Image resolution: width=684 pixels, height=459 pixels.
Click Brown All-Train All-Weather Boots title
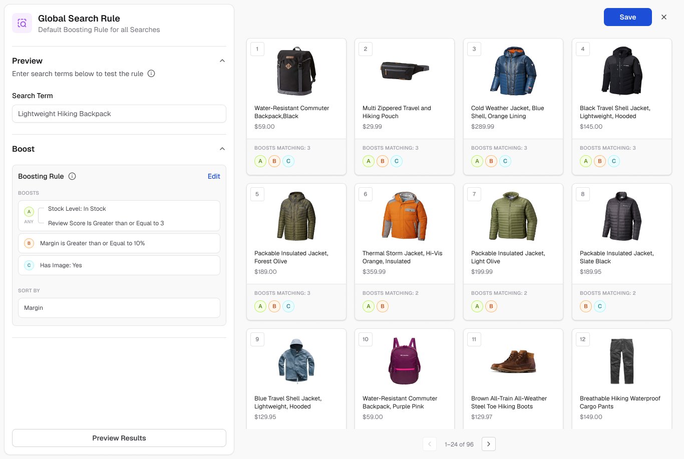tap(509, 402)
